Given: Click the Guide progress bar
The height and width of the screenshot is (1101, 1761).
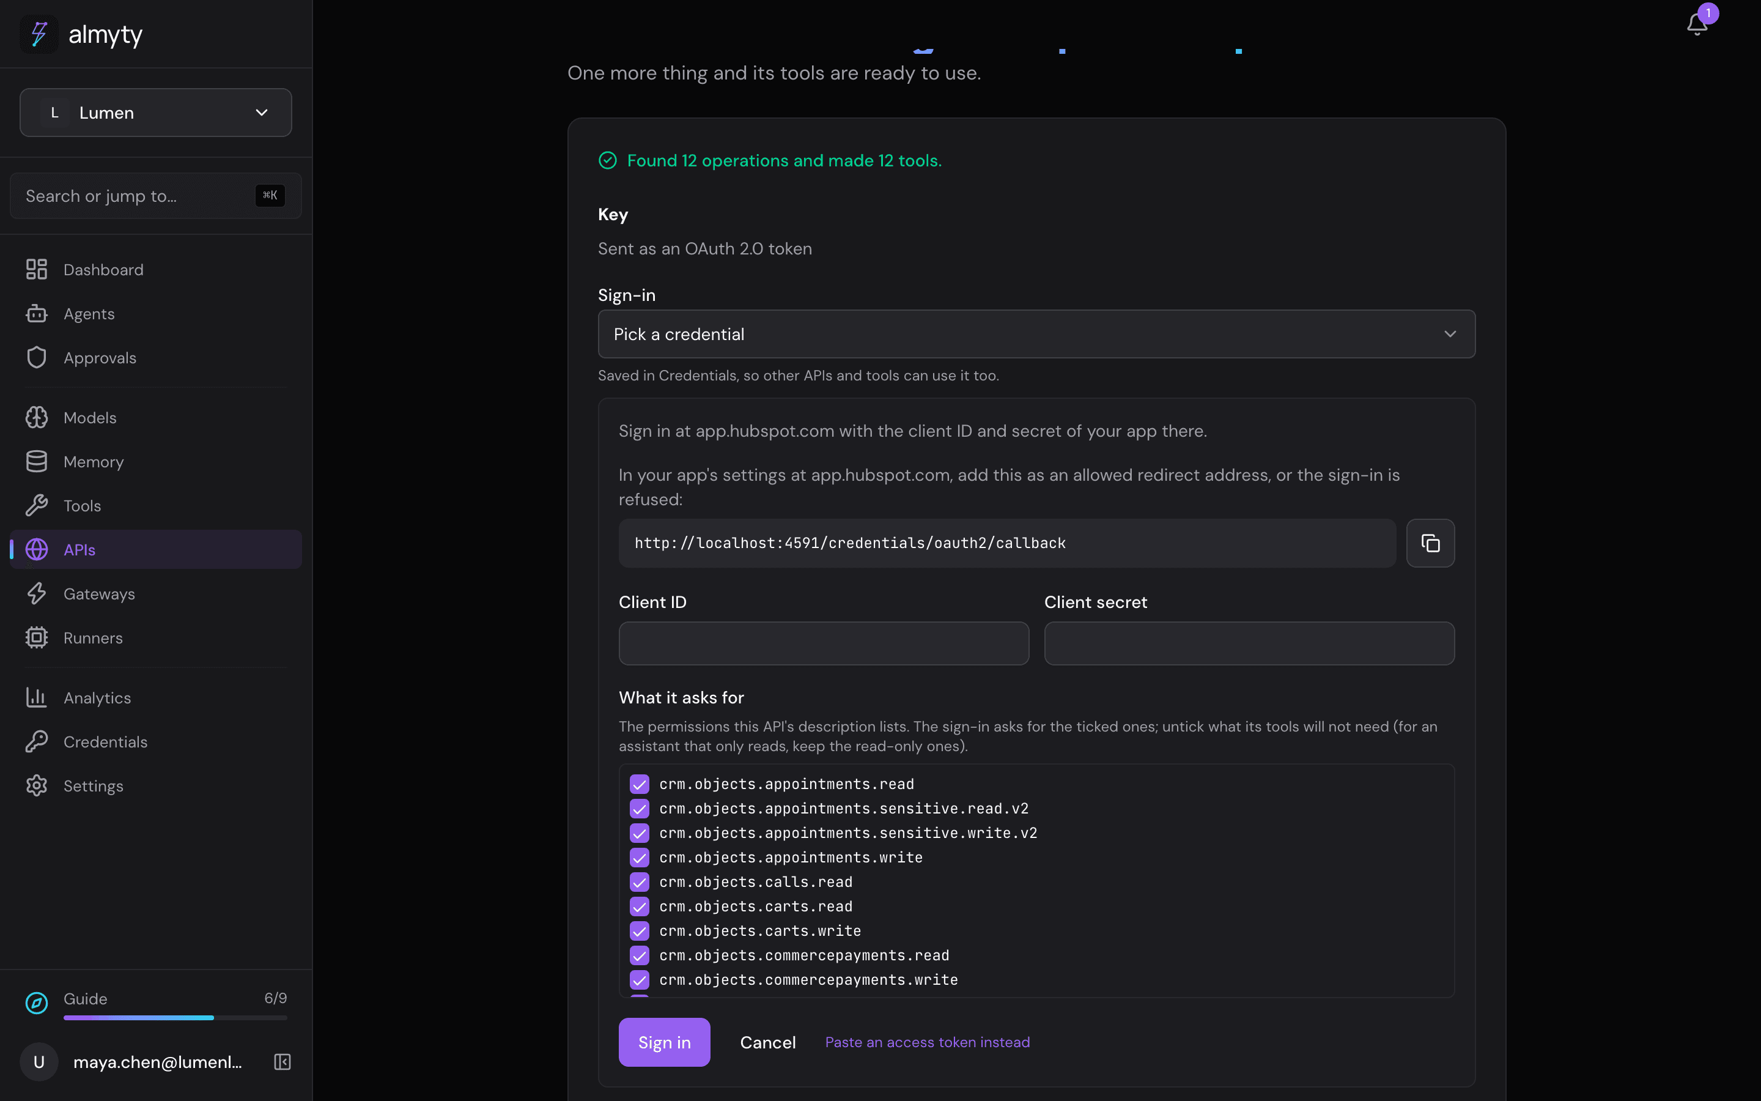Looking at the screenshot, I should pyautogui.click(x=175, y=1017).
